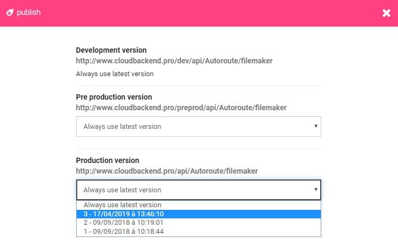Pick version 1 dated 09/09/2018 10:18:44

[x=124, y=231]
